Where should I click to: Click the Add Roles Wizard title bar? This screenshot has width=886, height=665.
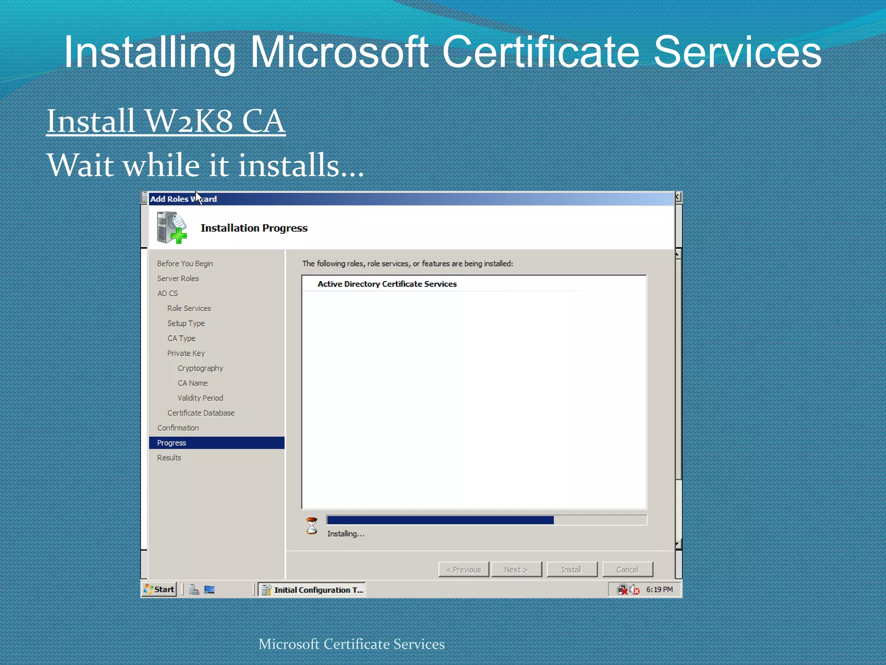tap(411, 199)
